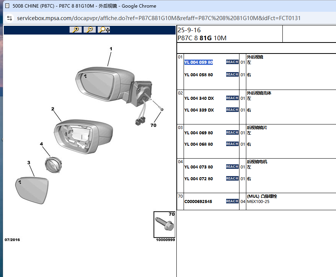Select the zoom and pan tool icon
The image size is (336, 277).
pos(104,30)
